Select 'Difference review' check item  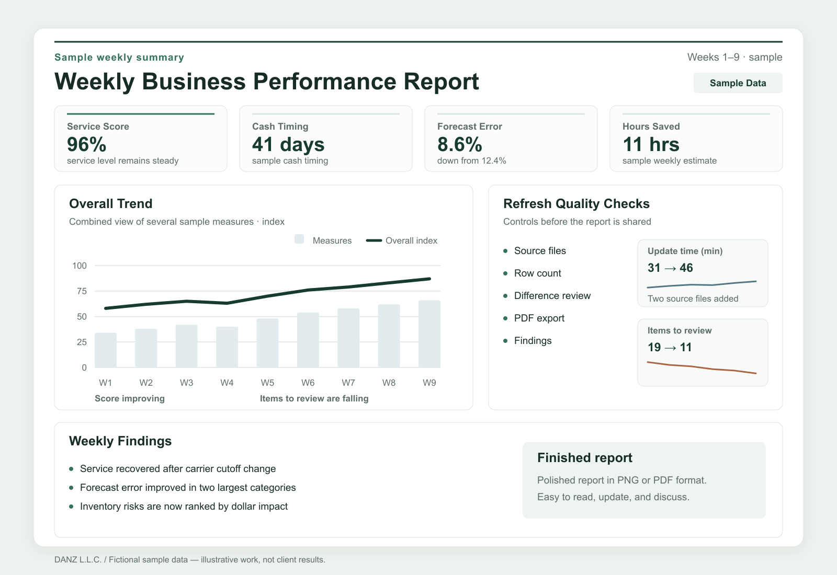coord(547,296)
